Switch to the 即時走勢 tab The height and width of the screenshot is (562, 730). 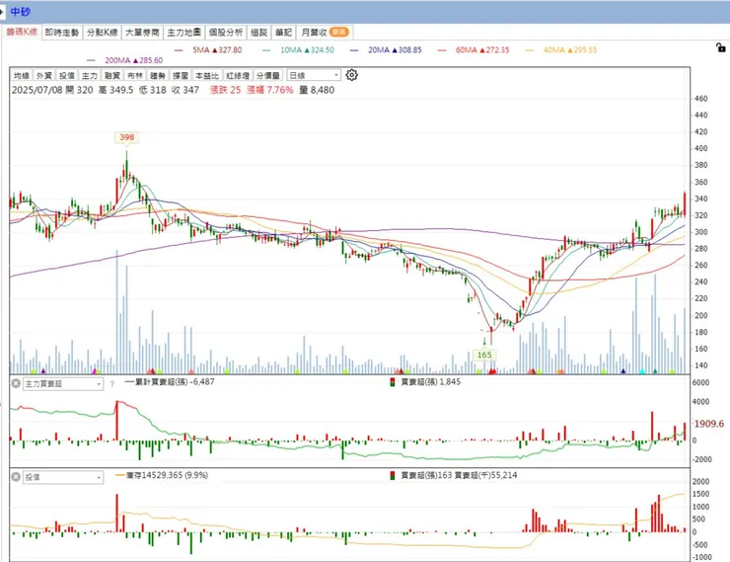click(62, 33)
